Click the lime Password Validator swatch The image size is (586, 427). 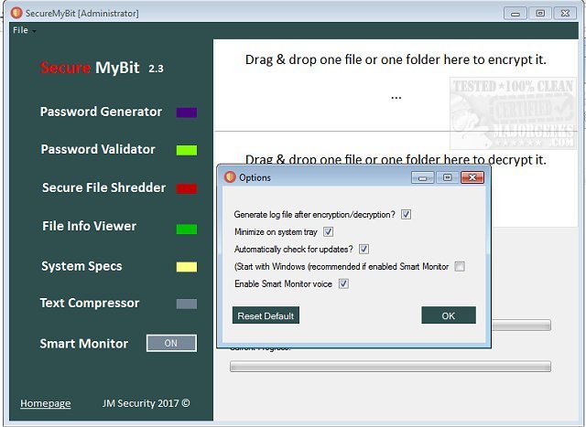[x=187, y=150]
